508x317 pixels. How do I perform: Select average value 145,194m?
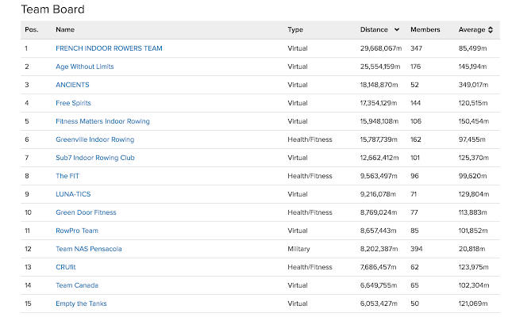coord(472,67)
